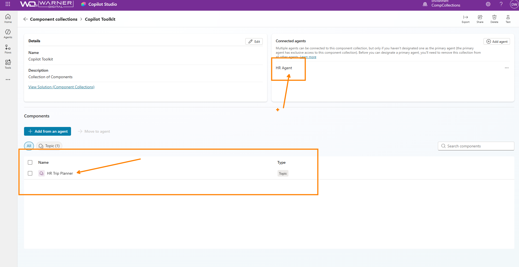Click Add from an agent button

point(48,131)
